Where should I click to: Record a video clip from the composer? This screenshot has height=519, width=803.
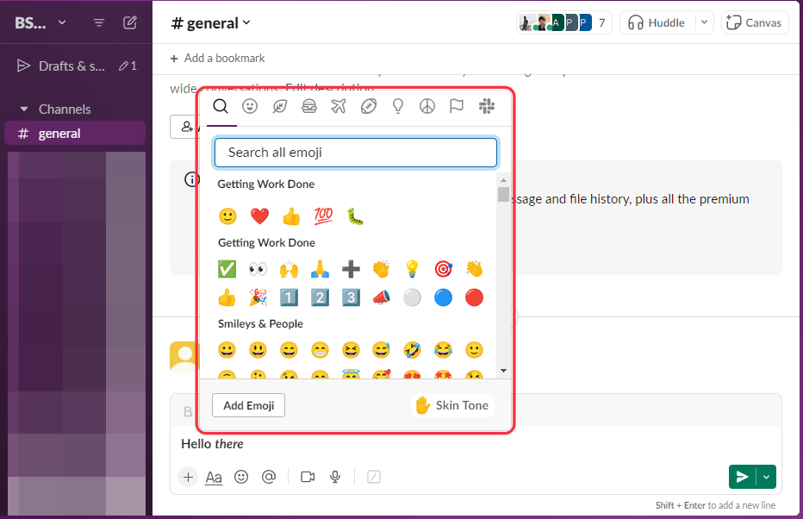[308, 477]
